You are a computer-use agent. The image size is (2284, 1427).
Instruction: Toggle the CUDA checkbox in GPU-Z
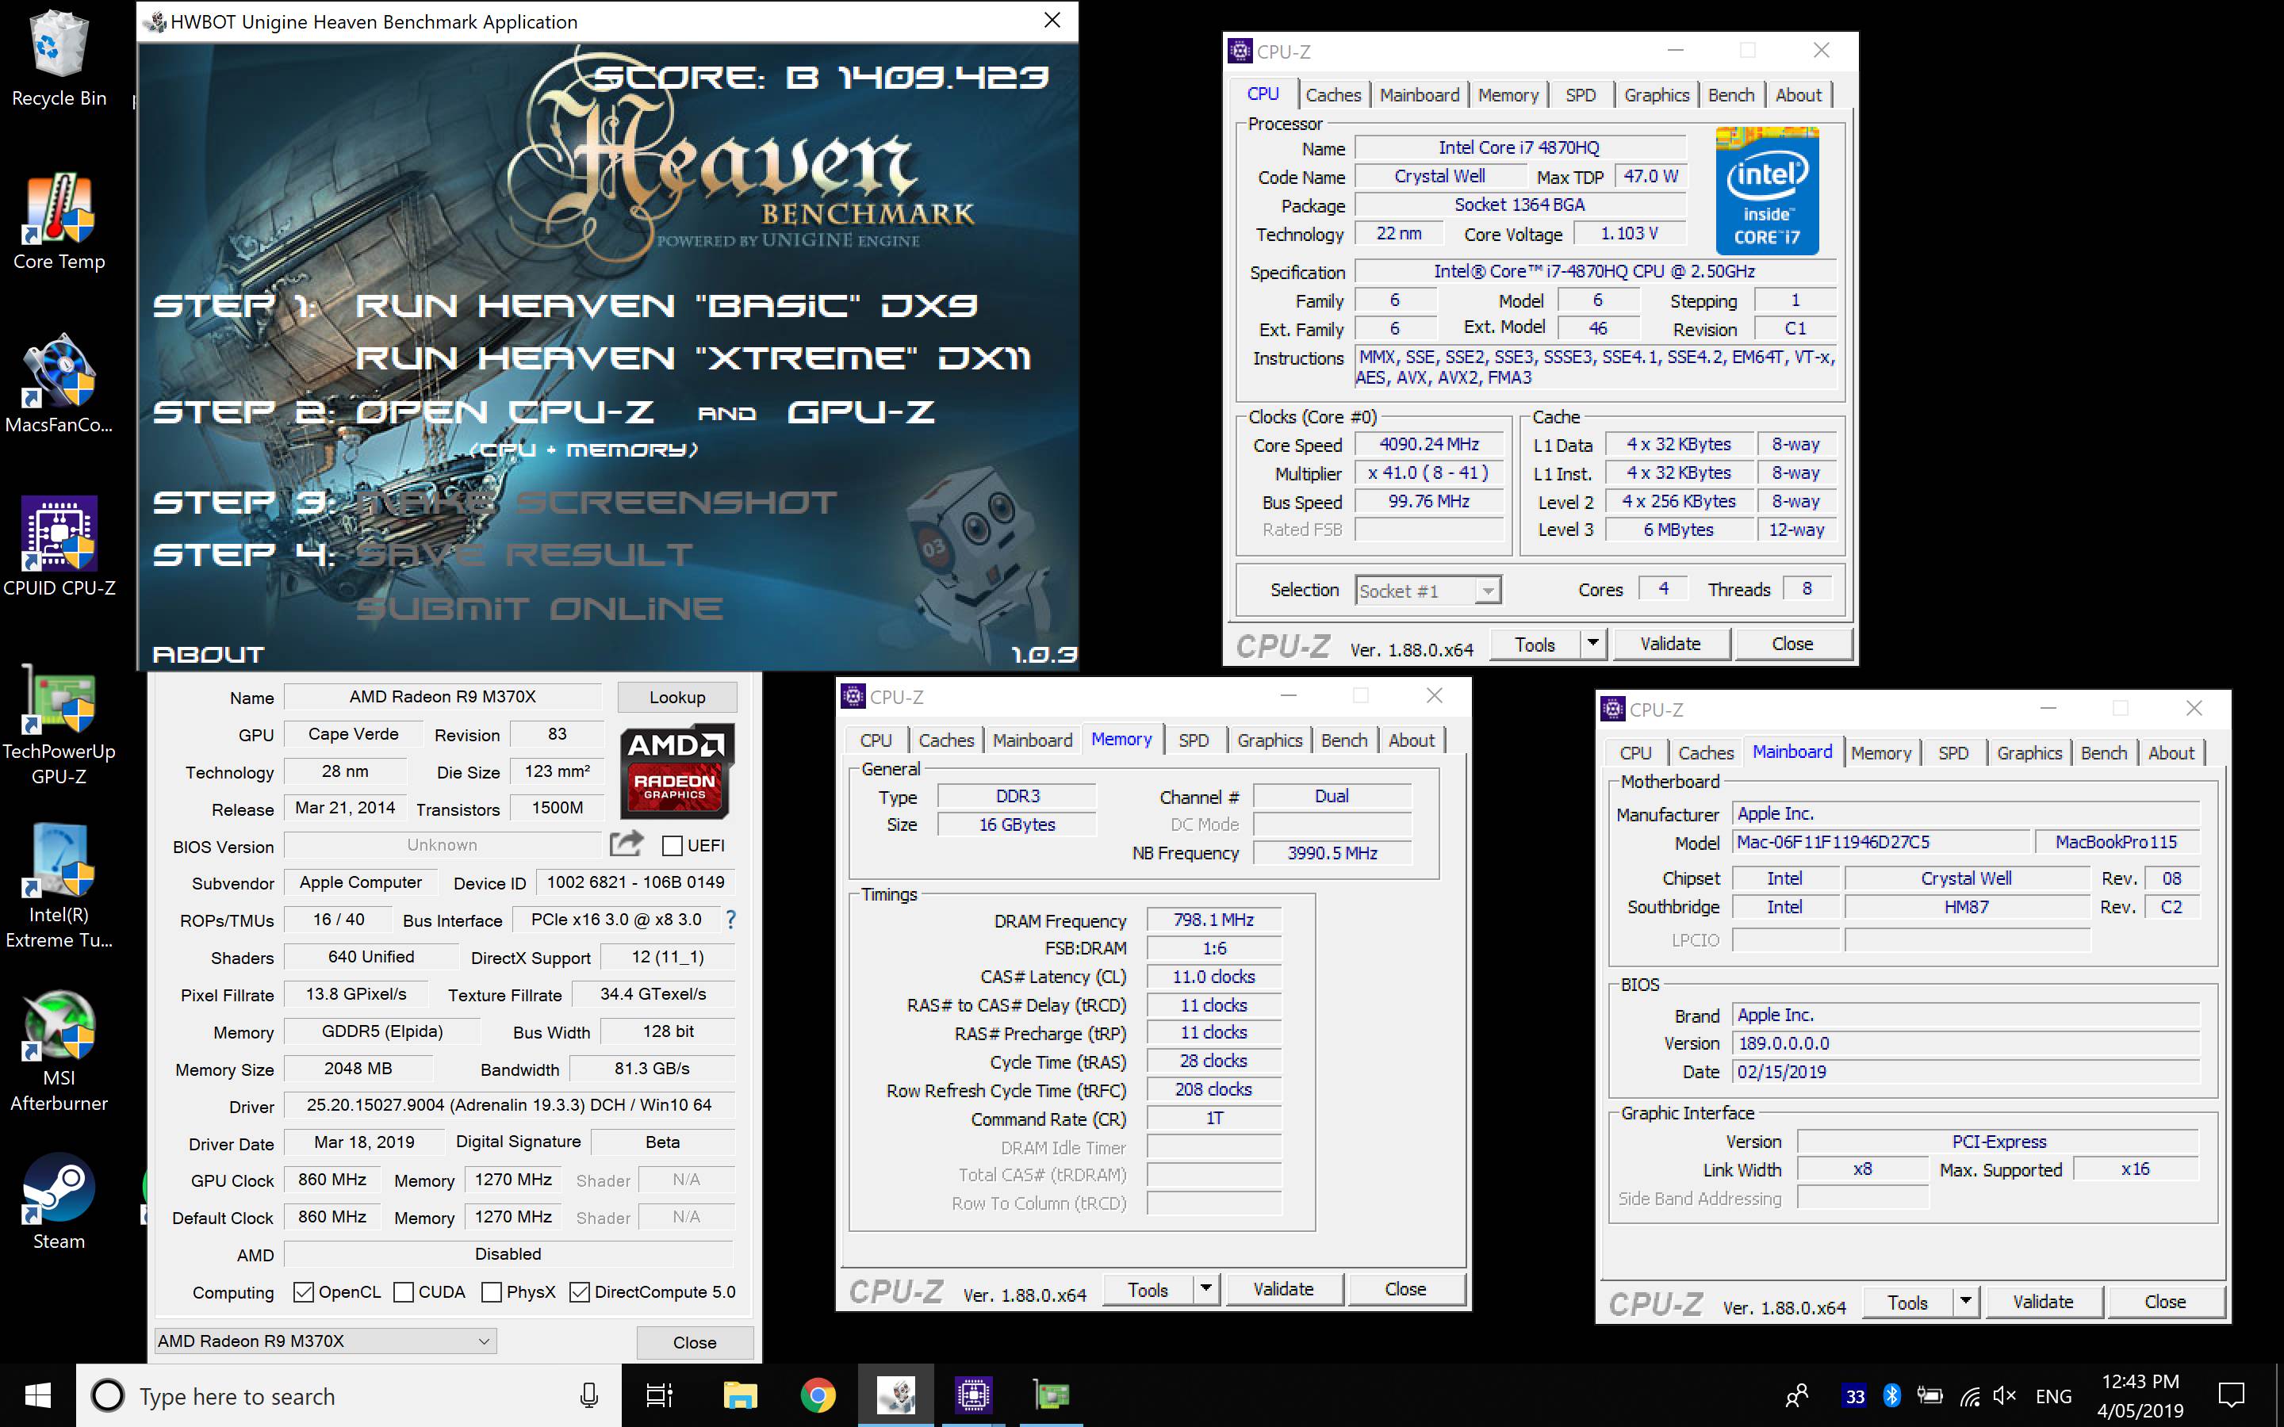coord(403,1292)
